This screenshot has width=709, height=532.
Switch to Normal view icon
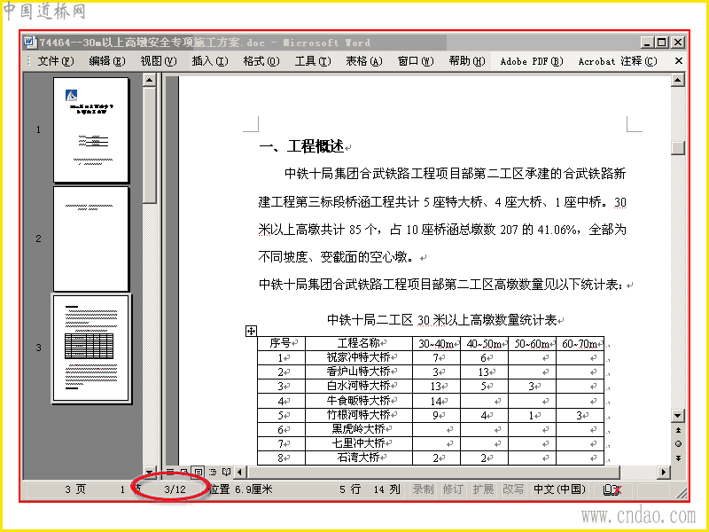tap(170, 472)
